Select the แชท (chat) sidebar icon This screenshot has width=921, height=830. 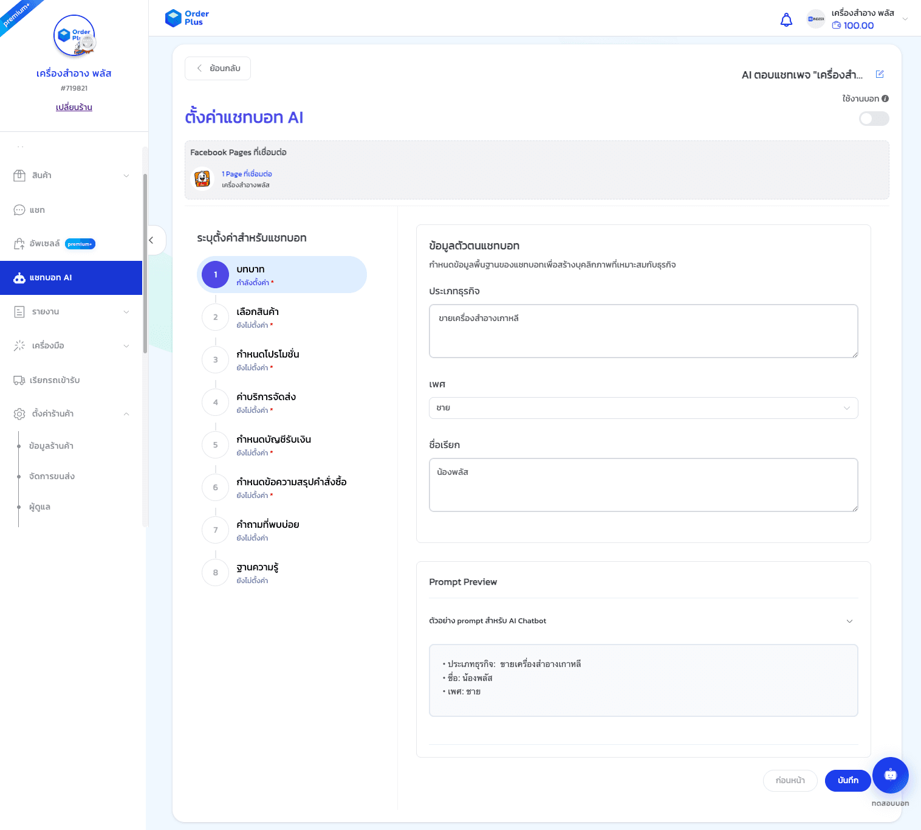point(19,210)
